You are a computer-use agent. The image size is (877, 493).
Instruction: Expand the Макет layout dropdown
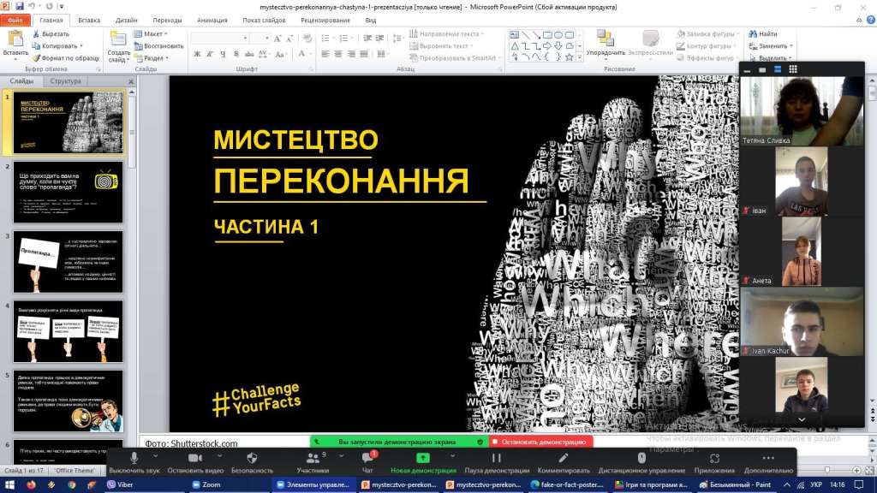(151, 34)
